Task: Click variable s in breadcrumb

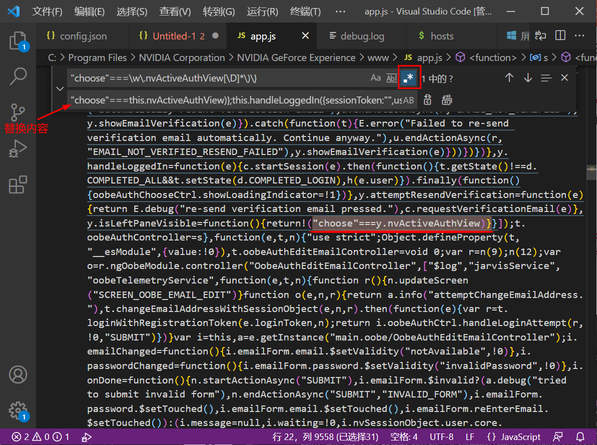Action: (x=539, y=57)
